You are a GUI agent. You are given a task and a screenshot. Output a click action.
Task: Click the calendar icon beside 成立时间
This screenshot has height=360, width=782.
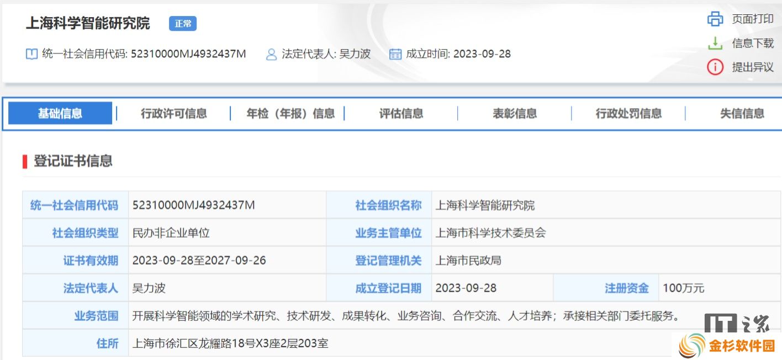(395, 54)
